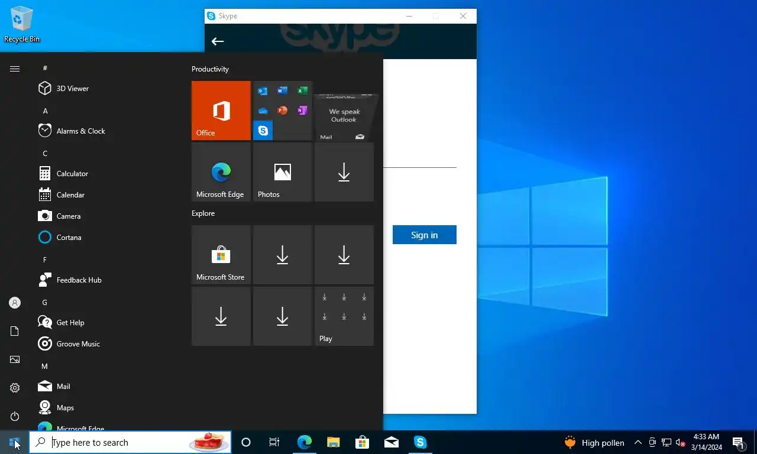
Task: Open the Recycle Bin desktop icon
Action: 22,24
